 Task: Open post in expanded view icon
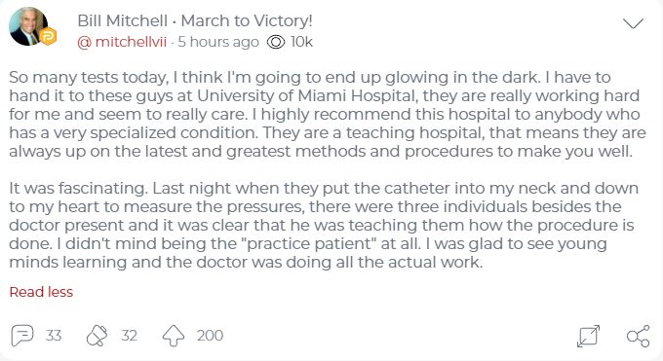589,336
